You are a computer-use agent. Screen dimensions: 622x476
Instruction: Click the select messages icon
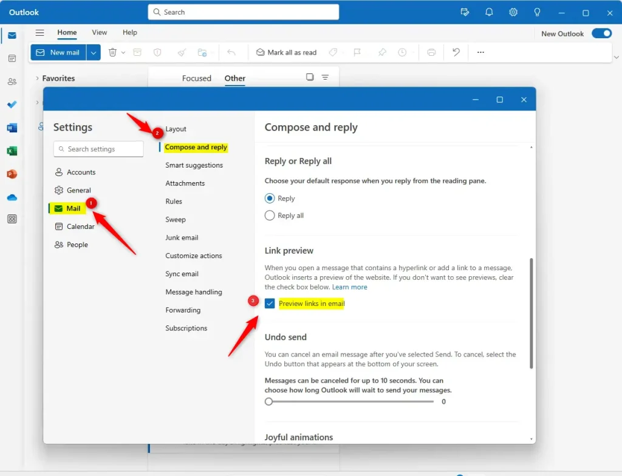point(310,77)
